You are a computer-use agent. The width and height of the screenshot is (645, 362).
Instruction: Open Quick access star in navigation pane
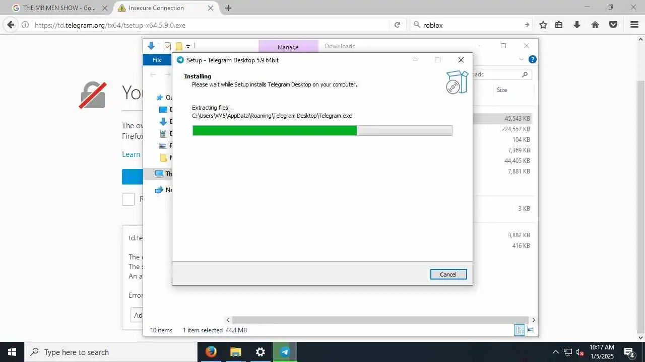160,98
